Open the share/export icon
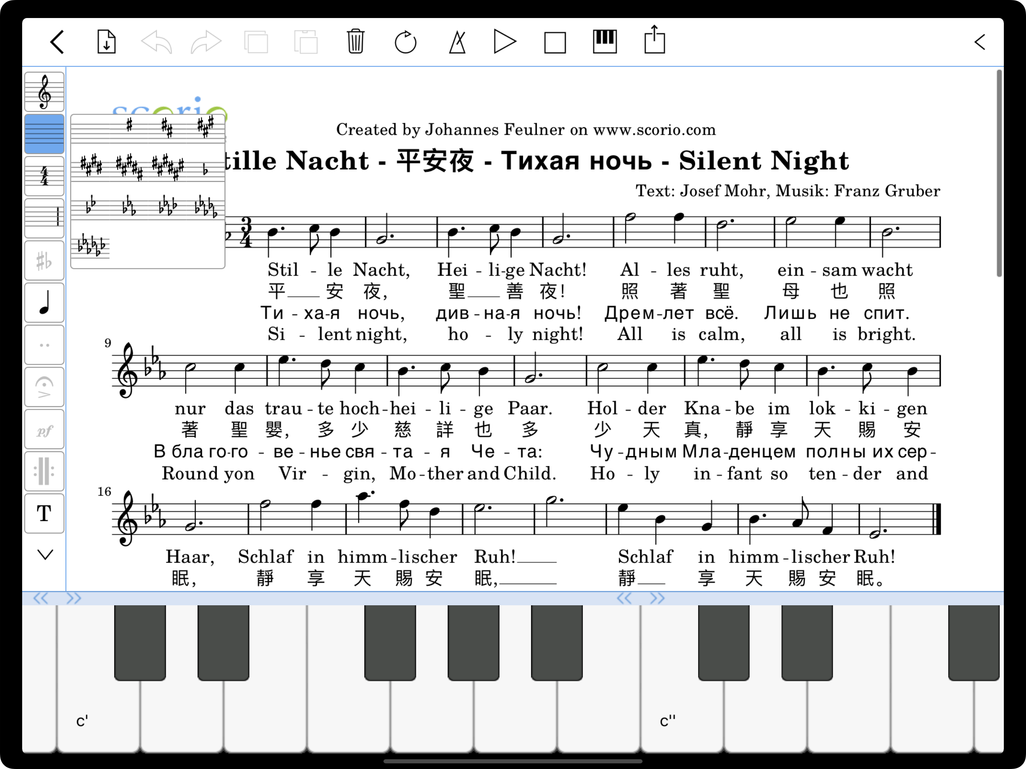 (x=655, y=40)
